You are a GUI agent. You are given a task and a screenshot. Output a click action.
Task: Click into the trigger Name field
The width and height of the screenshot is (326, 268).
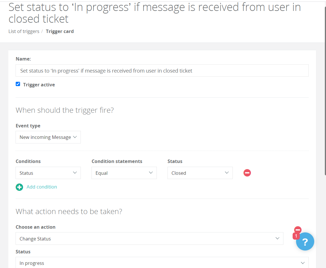162,71
